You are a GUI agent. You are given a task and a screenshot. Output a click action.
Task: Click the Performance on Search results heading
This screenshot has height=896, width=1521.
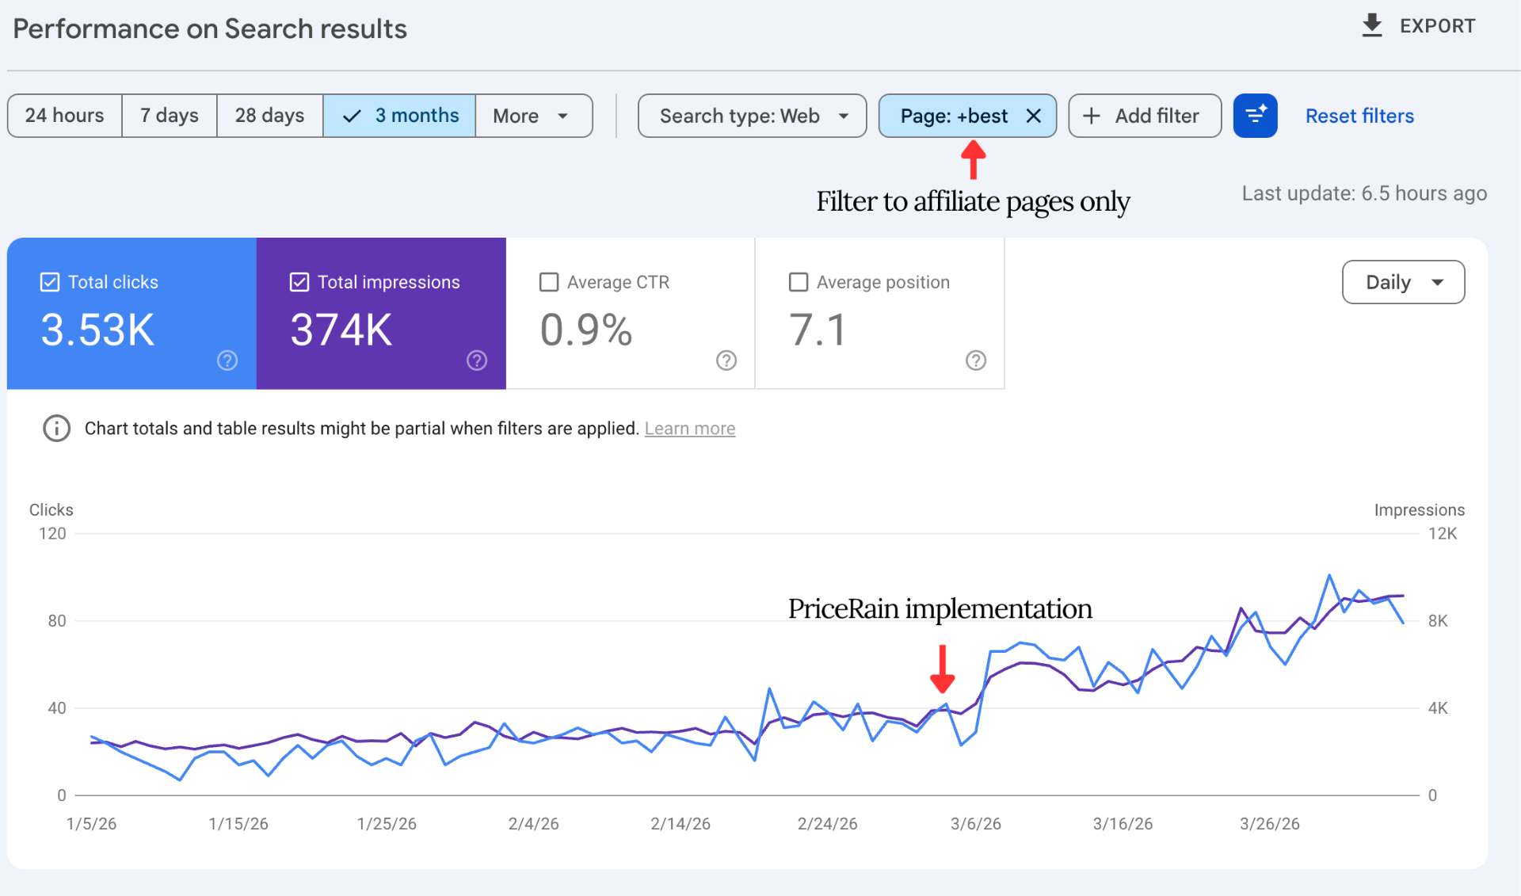click(210, 29)
